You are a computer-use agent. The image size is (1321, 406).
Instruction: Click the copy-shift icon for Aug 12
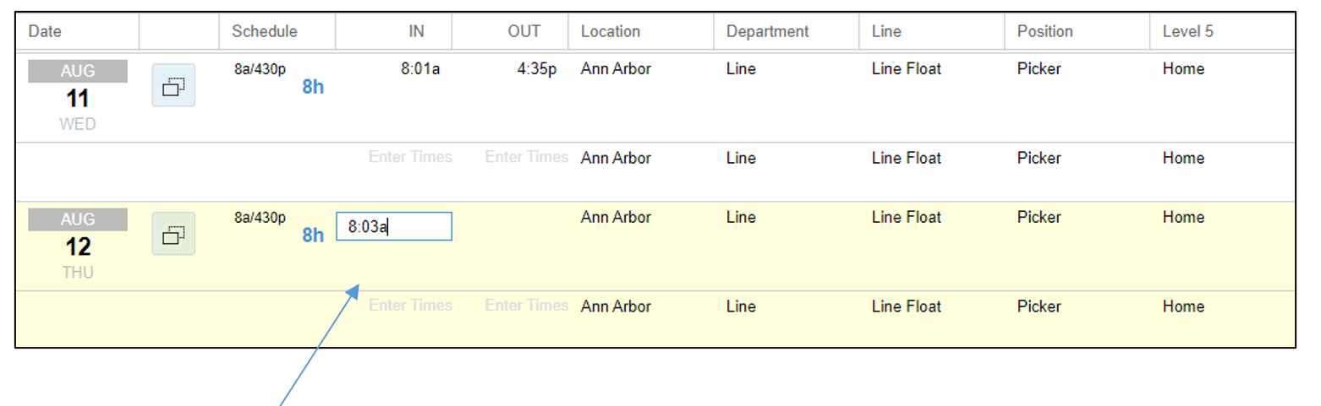[x=173, y=234]
